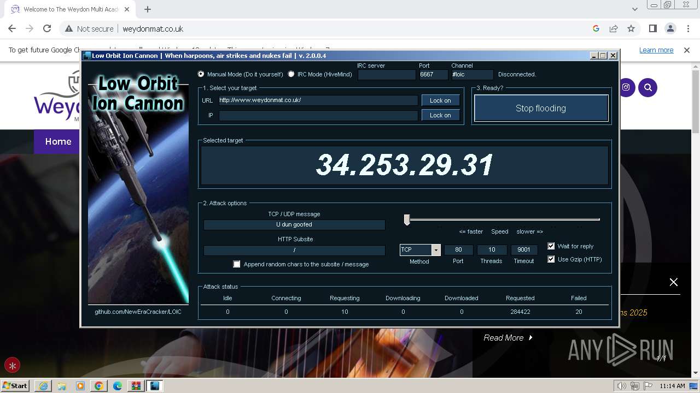Click the Timeout field showing 9001
The height and width of the screenshot is (393, 700).
[524, 249]
